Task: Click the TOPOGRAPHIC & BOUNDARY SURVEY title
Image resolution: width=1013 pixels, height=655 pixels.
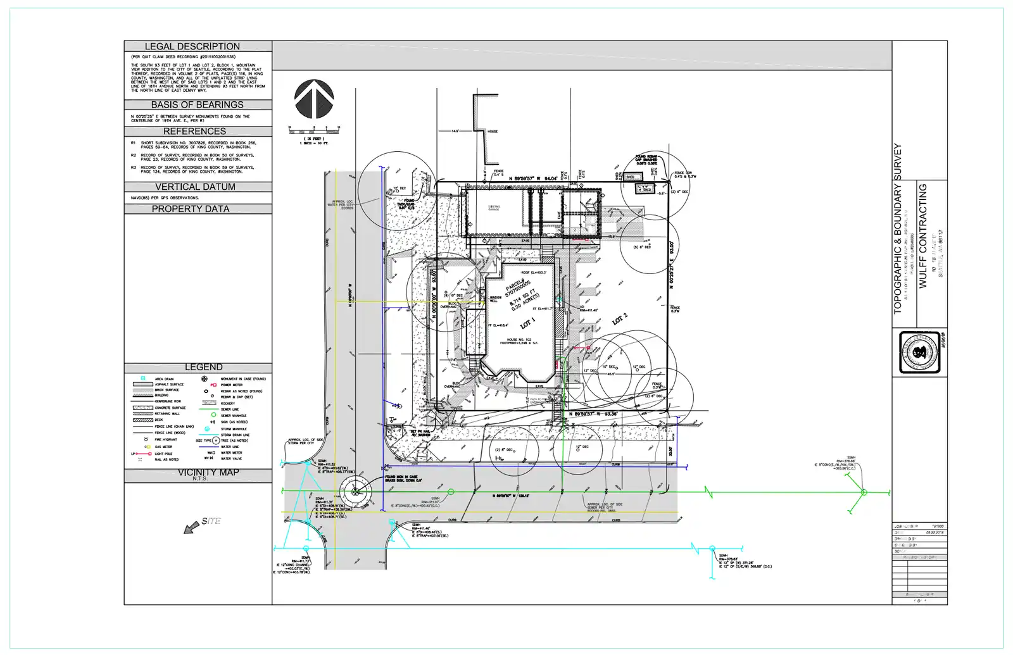Action: pyautogui.click(x=897, y=228)
